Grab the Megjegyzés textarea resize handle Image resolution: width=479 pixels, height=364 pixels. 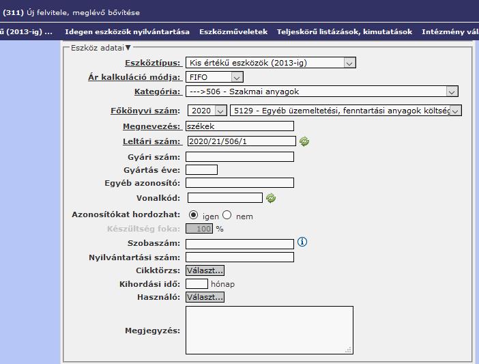348,350
